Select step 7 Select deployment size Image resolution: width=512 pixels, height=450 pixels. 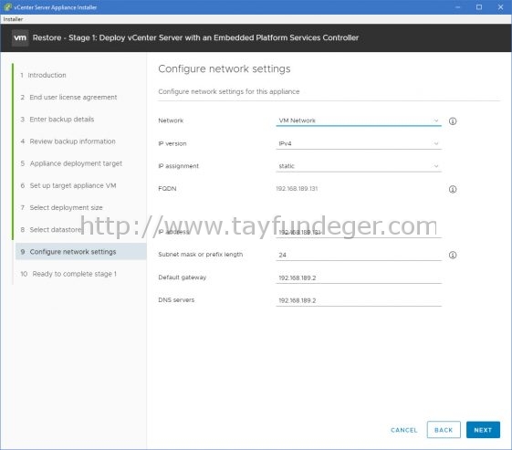coord(61,208)
